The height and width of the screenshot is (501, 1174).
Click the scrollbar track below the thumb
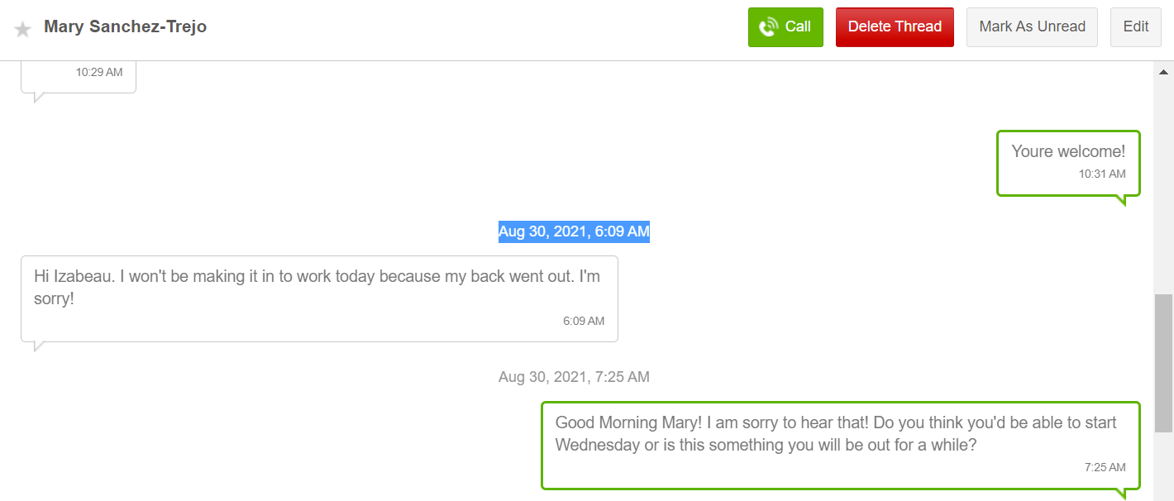[x=1163, y=467]
